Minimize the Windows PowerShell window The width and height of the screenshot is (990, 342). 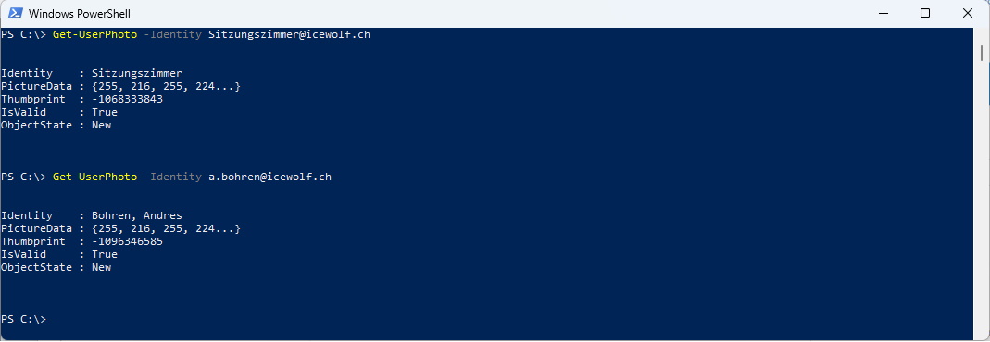(882, 13)
